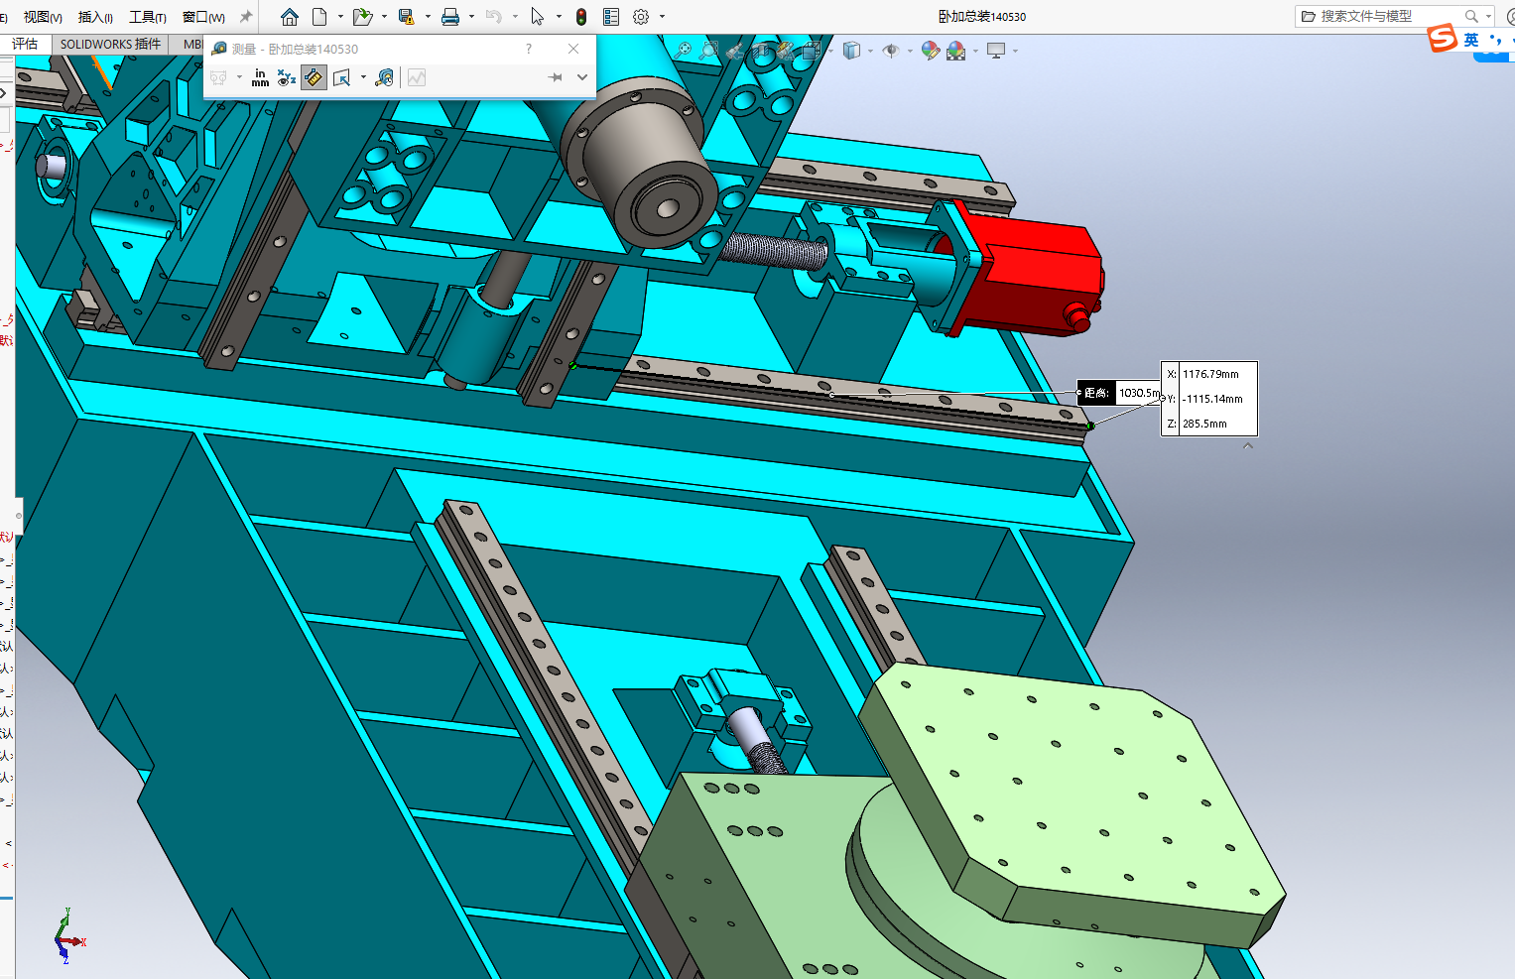Click the Section View icon
The height and width of the screenshot is (979, 1515).
coord(760,50)
